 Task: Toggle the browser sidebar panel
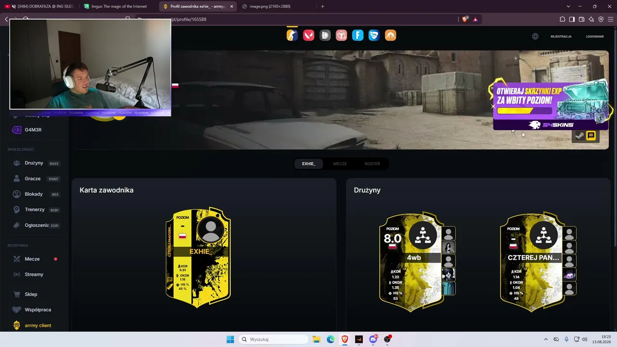pos(572,19)
